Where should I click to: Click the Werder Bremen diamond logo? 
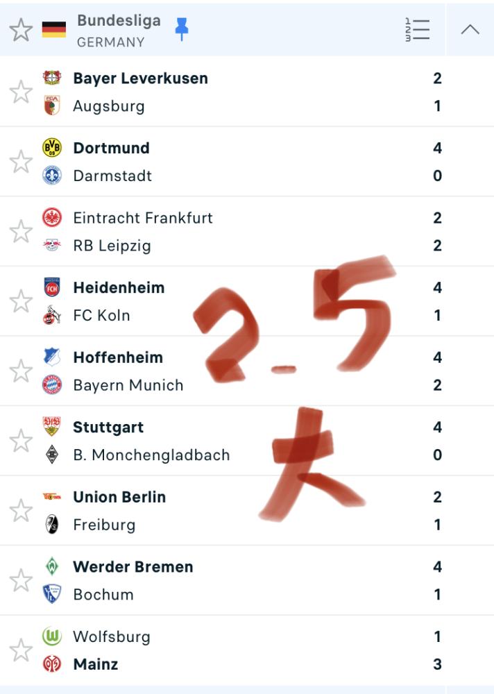pyautogui.click(x=52, y=566)
